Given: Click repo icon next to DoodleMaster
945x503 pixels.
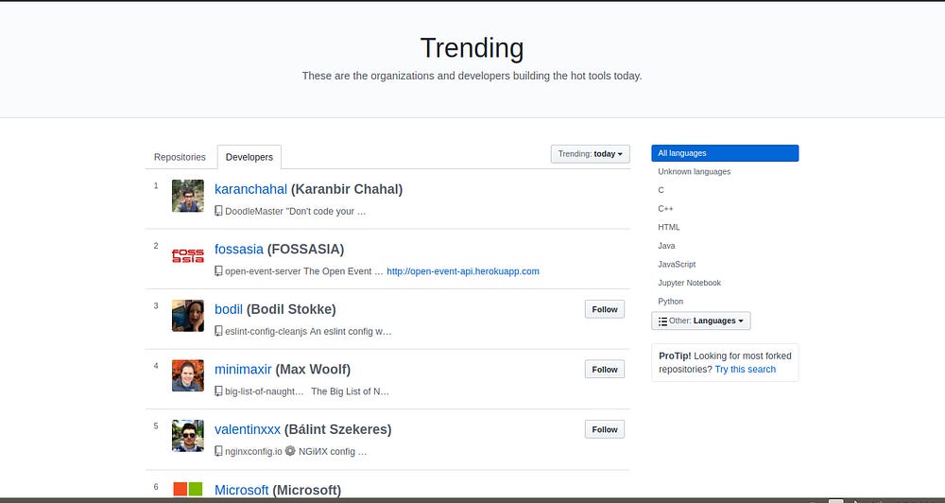Looking at the screenshot, I should click(219, 211).
